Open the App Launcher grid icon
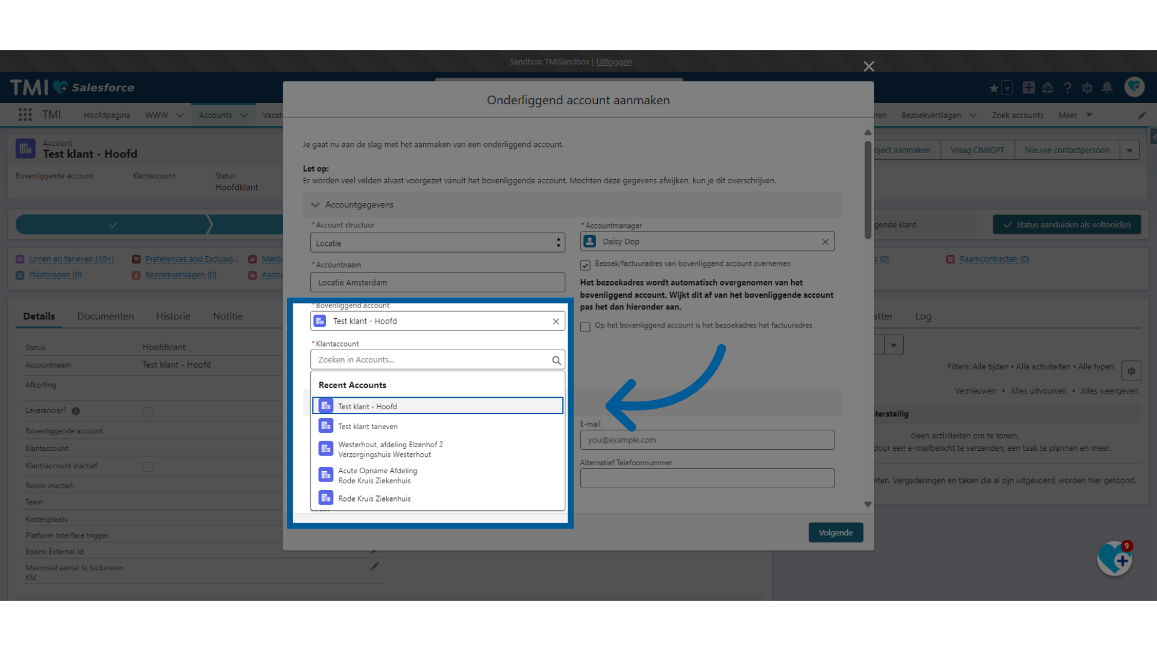This screenshot has height=651, width=1157. tap(25, 115)
